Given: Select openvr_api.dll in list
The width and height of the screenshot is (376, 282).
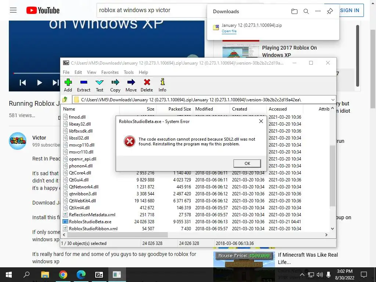Looking at the screenshot, I should coord(83,159).
